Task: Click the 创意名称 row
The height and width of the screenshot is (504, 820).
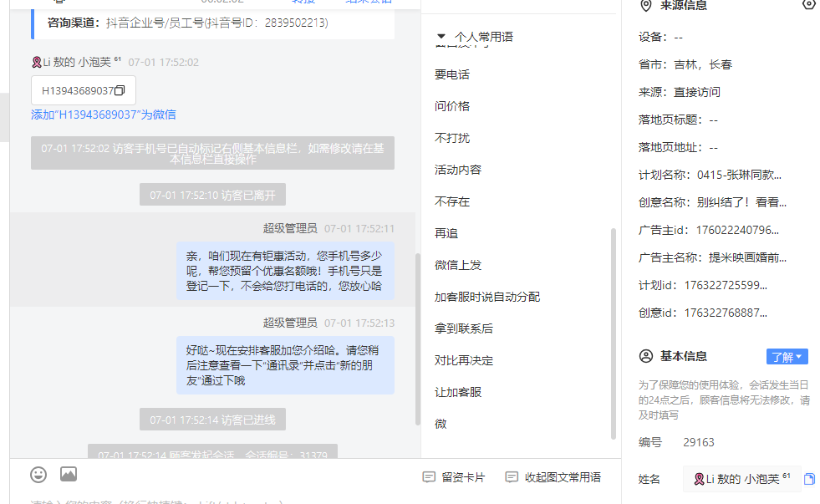Action: click(x=712, y=203)
